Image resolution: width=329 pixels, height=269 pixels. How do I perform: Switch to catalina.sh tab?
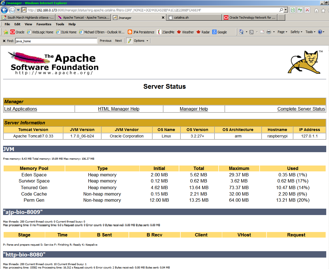point(194,18)
